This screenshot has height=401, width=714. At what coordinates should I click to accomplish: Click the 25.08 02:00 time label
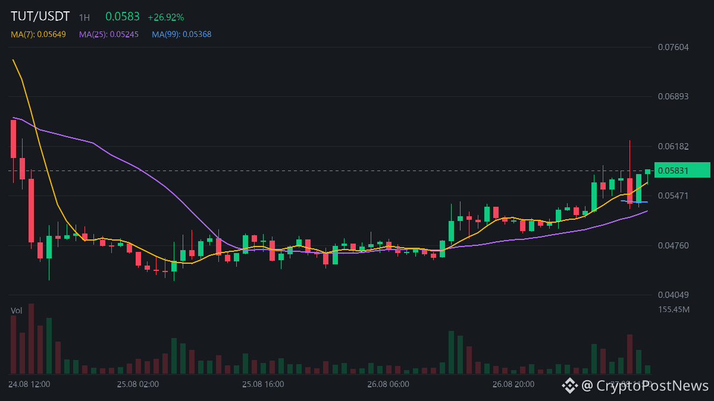click(138, 384)
